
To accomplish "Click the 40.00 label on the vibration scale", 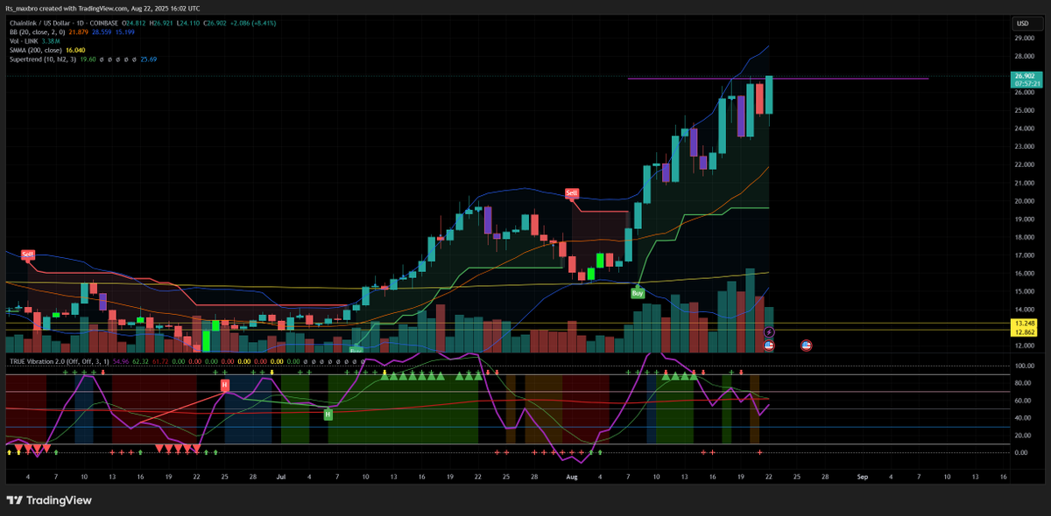I will [1024, 418].
